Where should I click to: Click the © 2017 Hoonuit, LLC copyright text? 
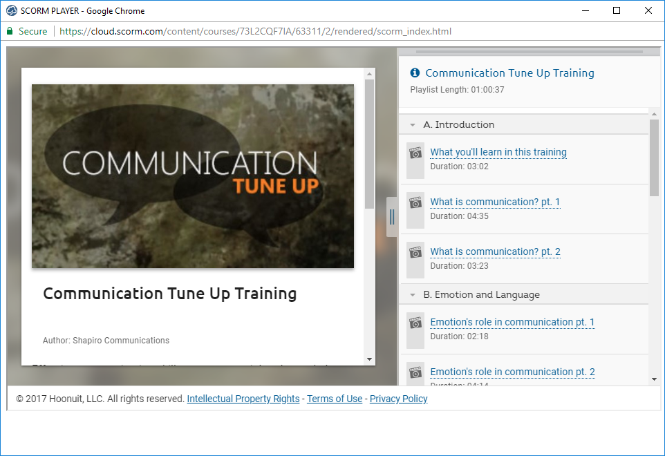100,399
